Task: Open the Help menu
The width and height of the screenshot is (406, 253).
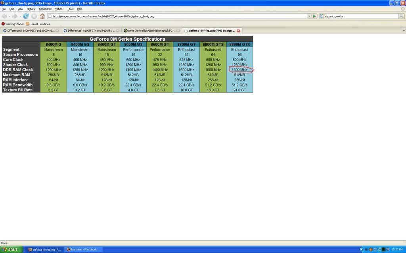Action: (80, 9)
